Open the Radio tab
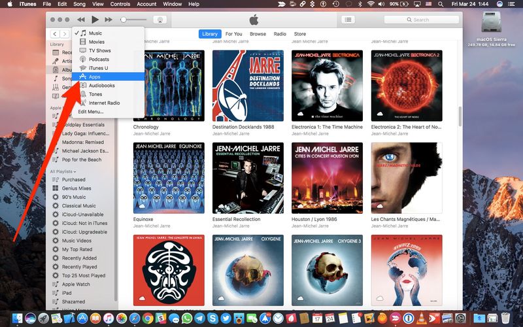Screen dimensions: 523x327 coord(280,34)
